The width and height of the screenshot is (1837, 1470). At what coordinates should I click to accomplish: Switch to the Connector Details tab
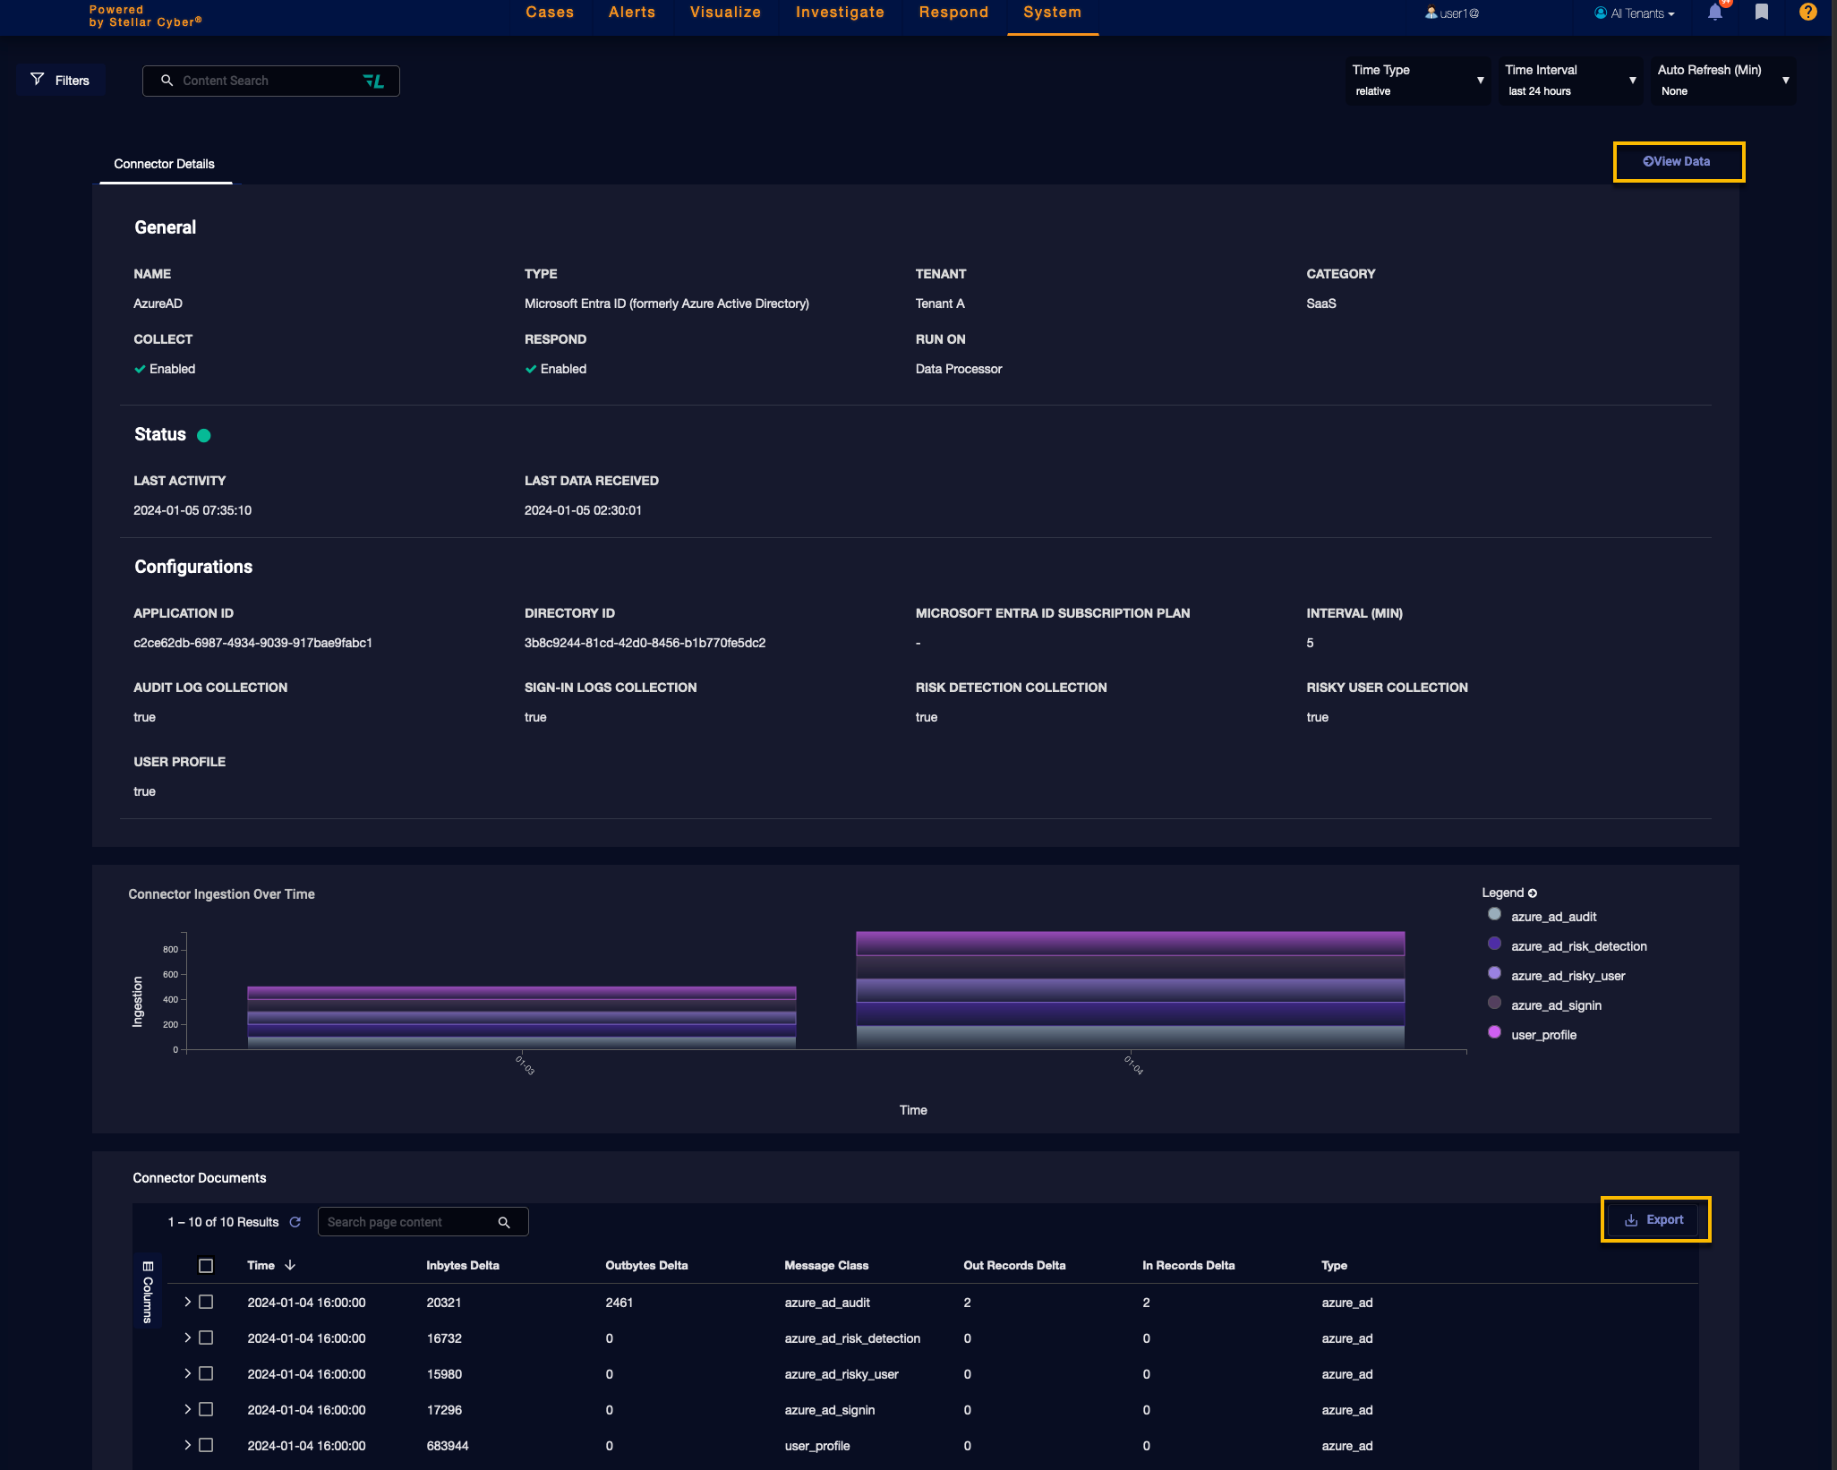click(164, 164)
